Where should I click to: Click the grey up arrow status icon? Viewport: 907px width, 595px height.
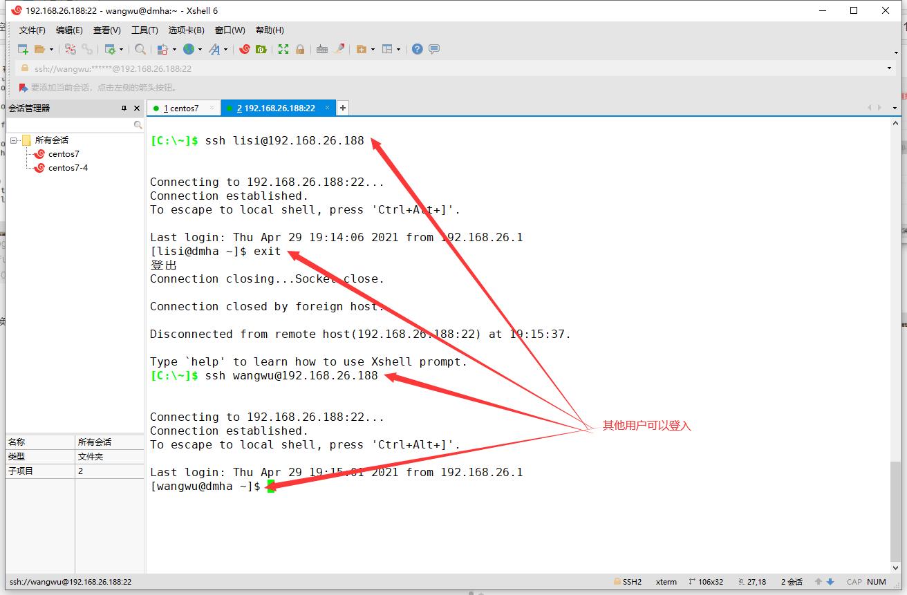[x=819, y=582]
